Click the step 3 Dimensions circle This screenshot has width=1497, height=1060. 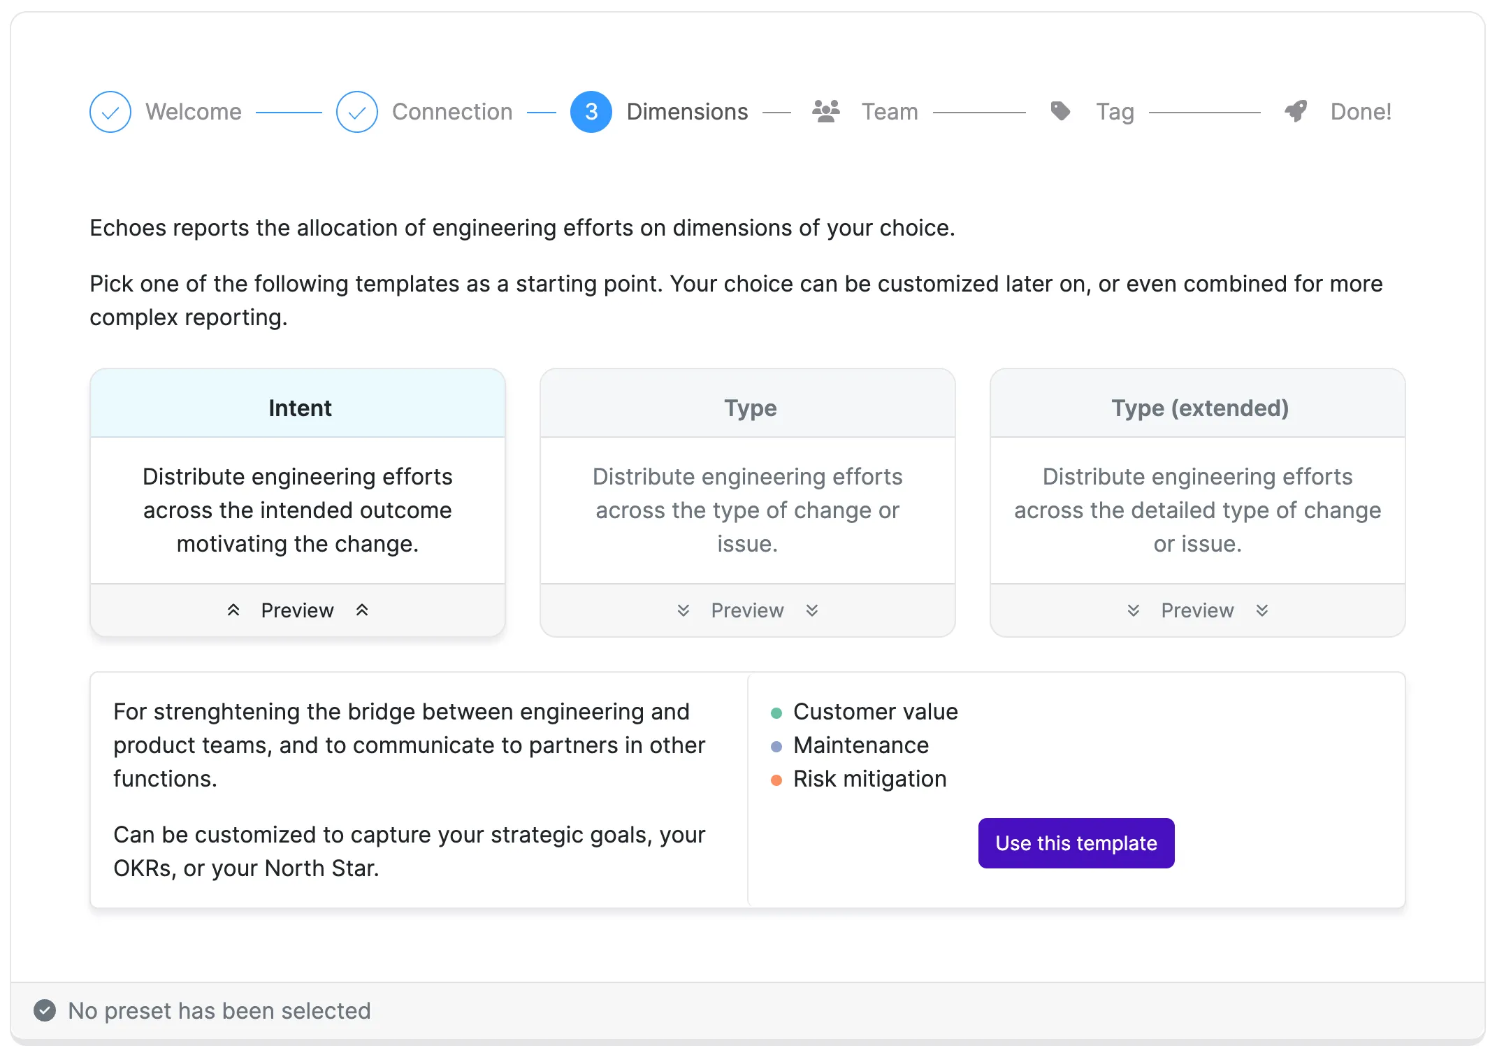[x=591, y=112]
